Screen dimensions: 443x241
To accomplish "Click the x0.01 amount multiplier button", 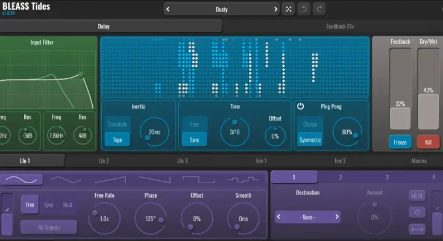I will coord(416,196).
